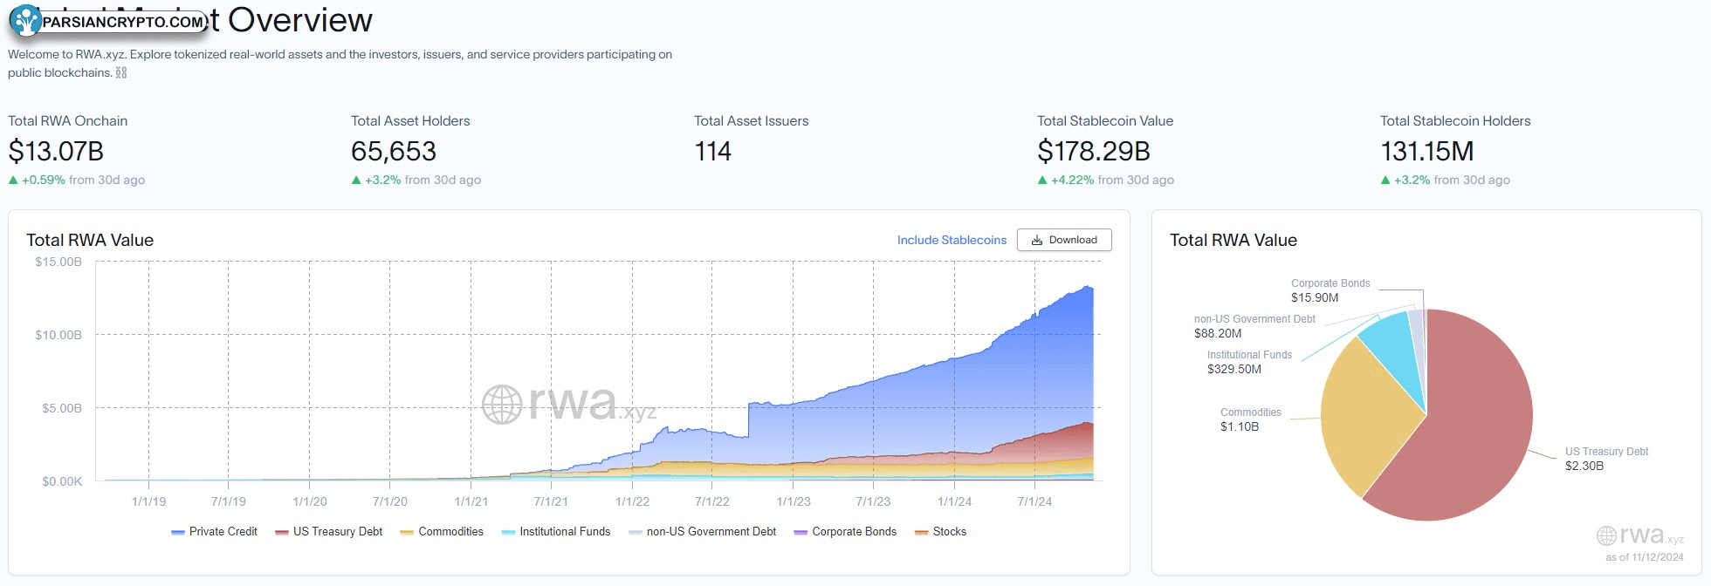Toggle non-US Government Debt legend entry
The height and width of the screenshot is (586, 1711).
point(703,532)
